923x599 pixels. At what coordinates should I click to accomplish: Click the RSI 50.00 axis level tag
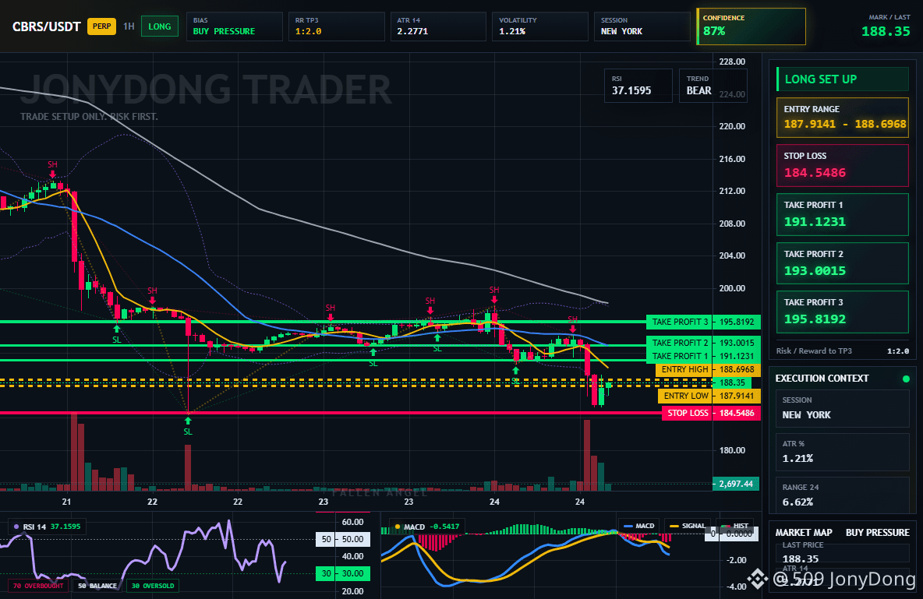[343, 539]
